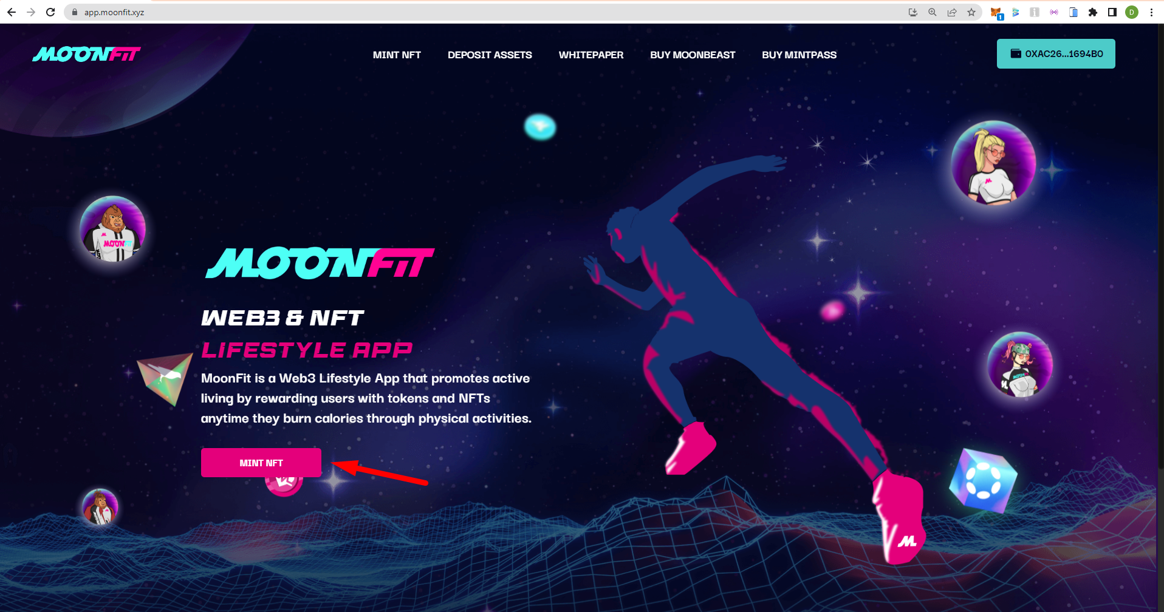1164x612 pixels.
Task: Open DEPOSIT ASSETS nav item
Action: pyautogui.click(x=490, y=55)
